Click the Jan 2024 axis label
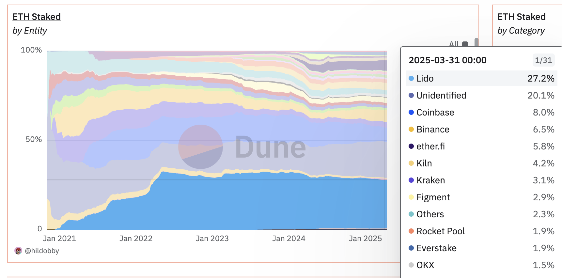The image size is (562, 278). [x=289, y=239]
